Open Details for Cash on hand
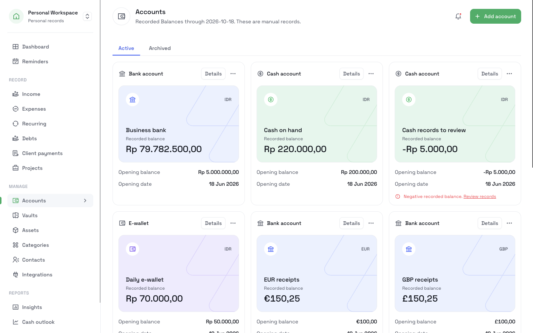Image resolution: width=533 pixels, height=333 pixels. [x=351, y=74]
